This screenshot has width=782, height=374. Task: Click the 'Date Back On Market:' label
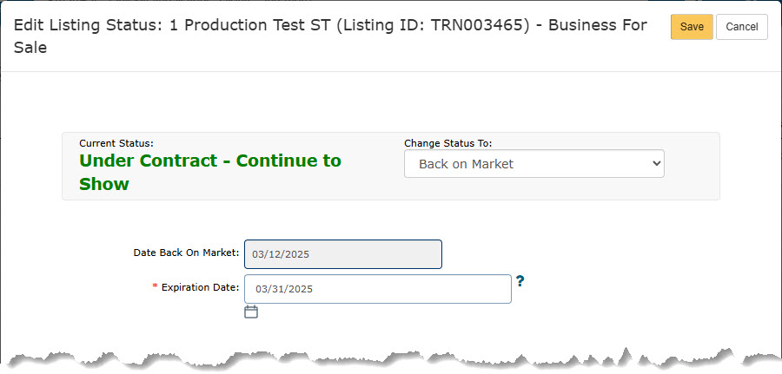[x=185, y=253]
